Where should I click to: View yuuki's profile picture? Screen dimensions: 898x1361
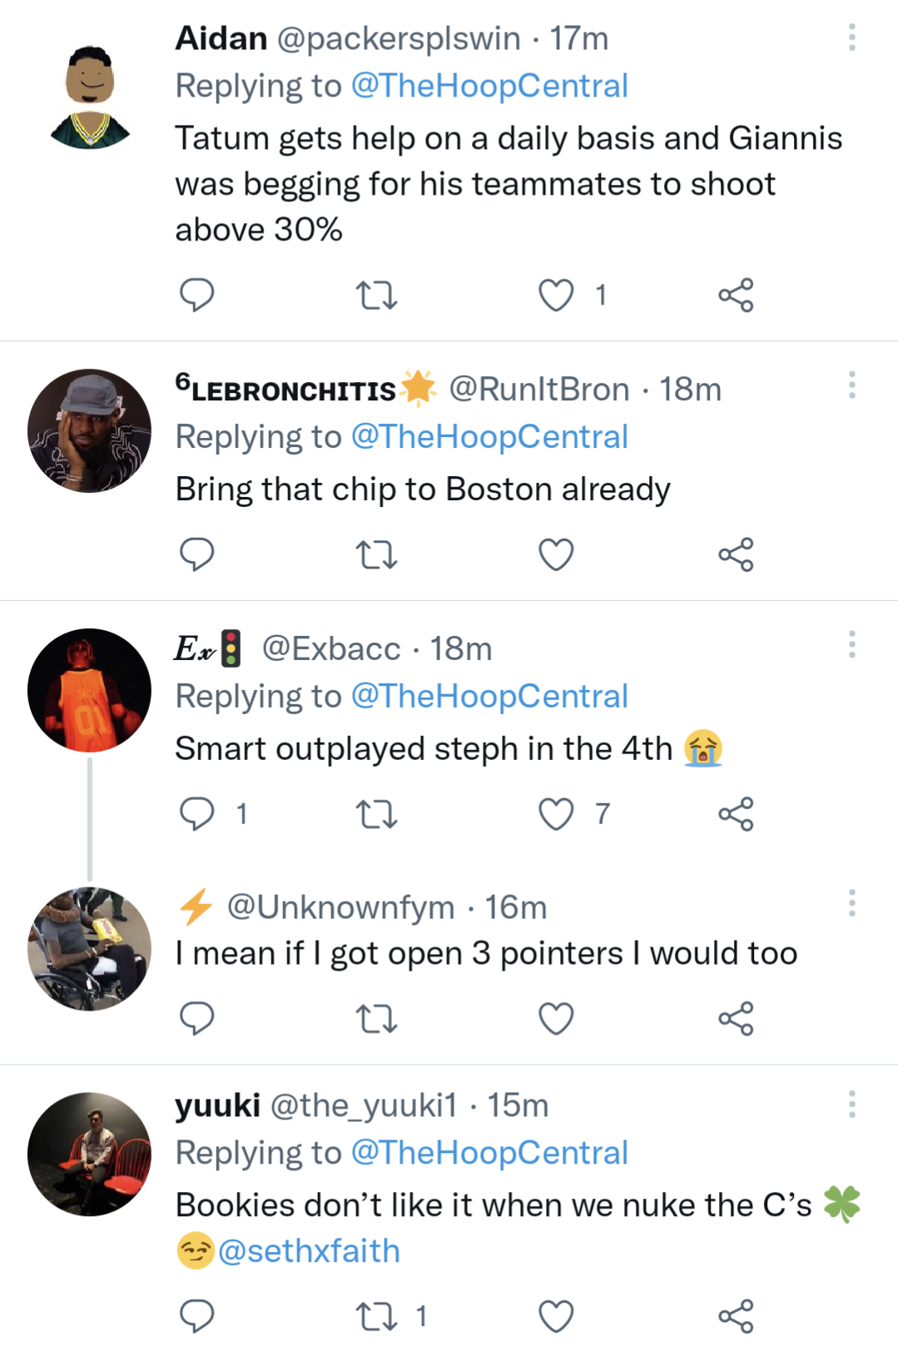coord(89,1154)
